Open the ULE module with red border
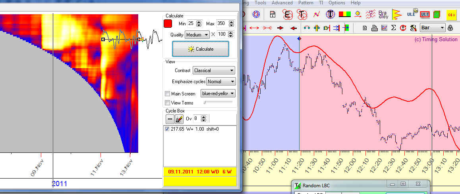The height and width of the screenshot is (194, 460). (x=425, y=15)
